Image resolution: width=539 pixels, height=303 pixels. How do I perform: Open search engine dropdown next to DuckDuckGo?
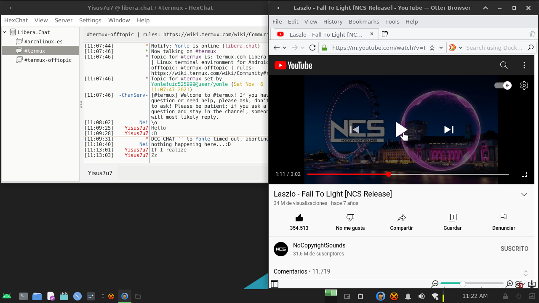(x=460, y=48)
